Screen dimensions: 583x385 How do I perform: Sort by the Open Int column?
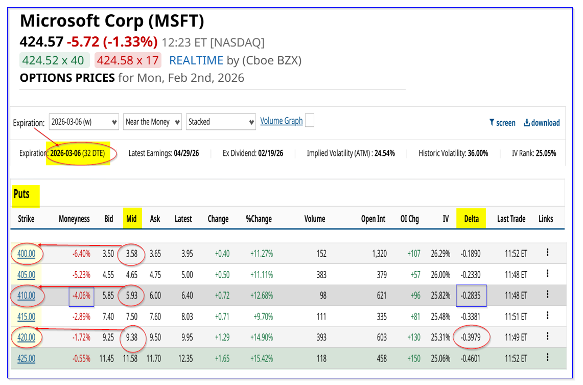373,219
